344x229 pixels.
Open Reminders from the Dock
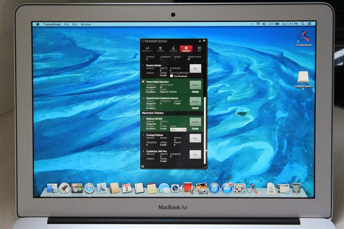pos(139,188)
